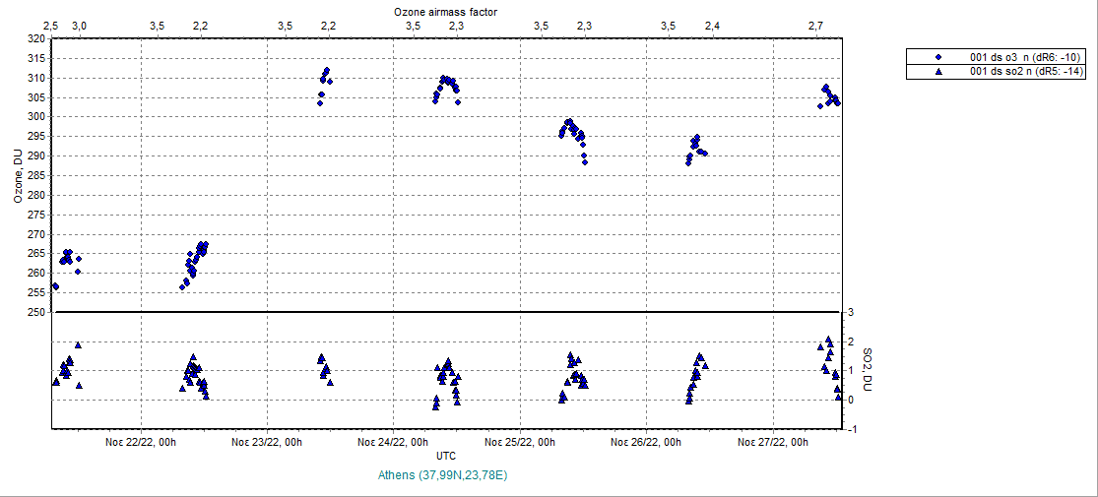This screenshot has width=1098, height=497.
Task: Click the blue diamond marker in the legend
Action: pos(938,57)
